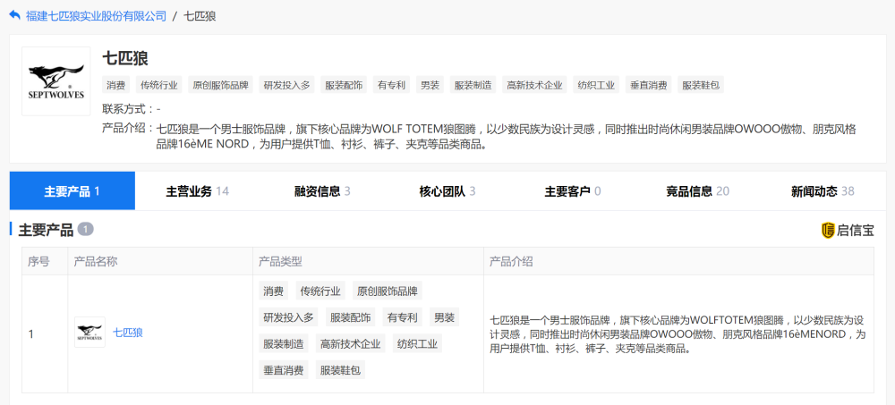Select header tag 服装鞋包
Screen dimensions: 895x405
point(701,86)
